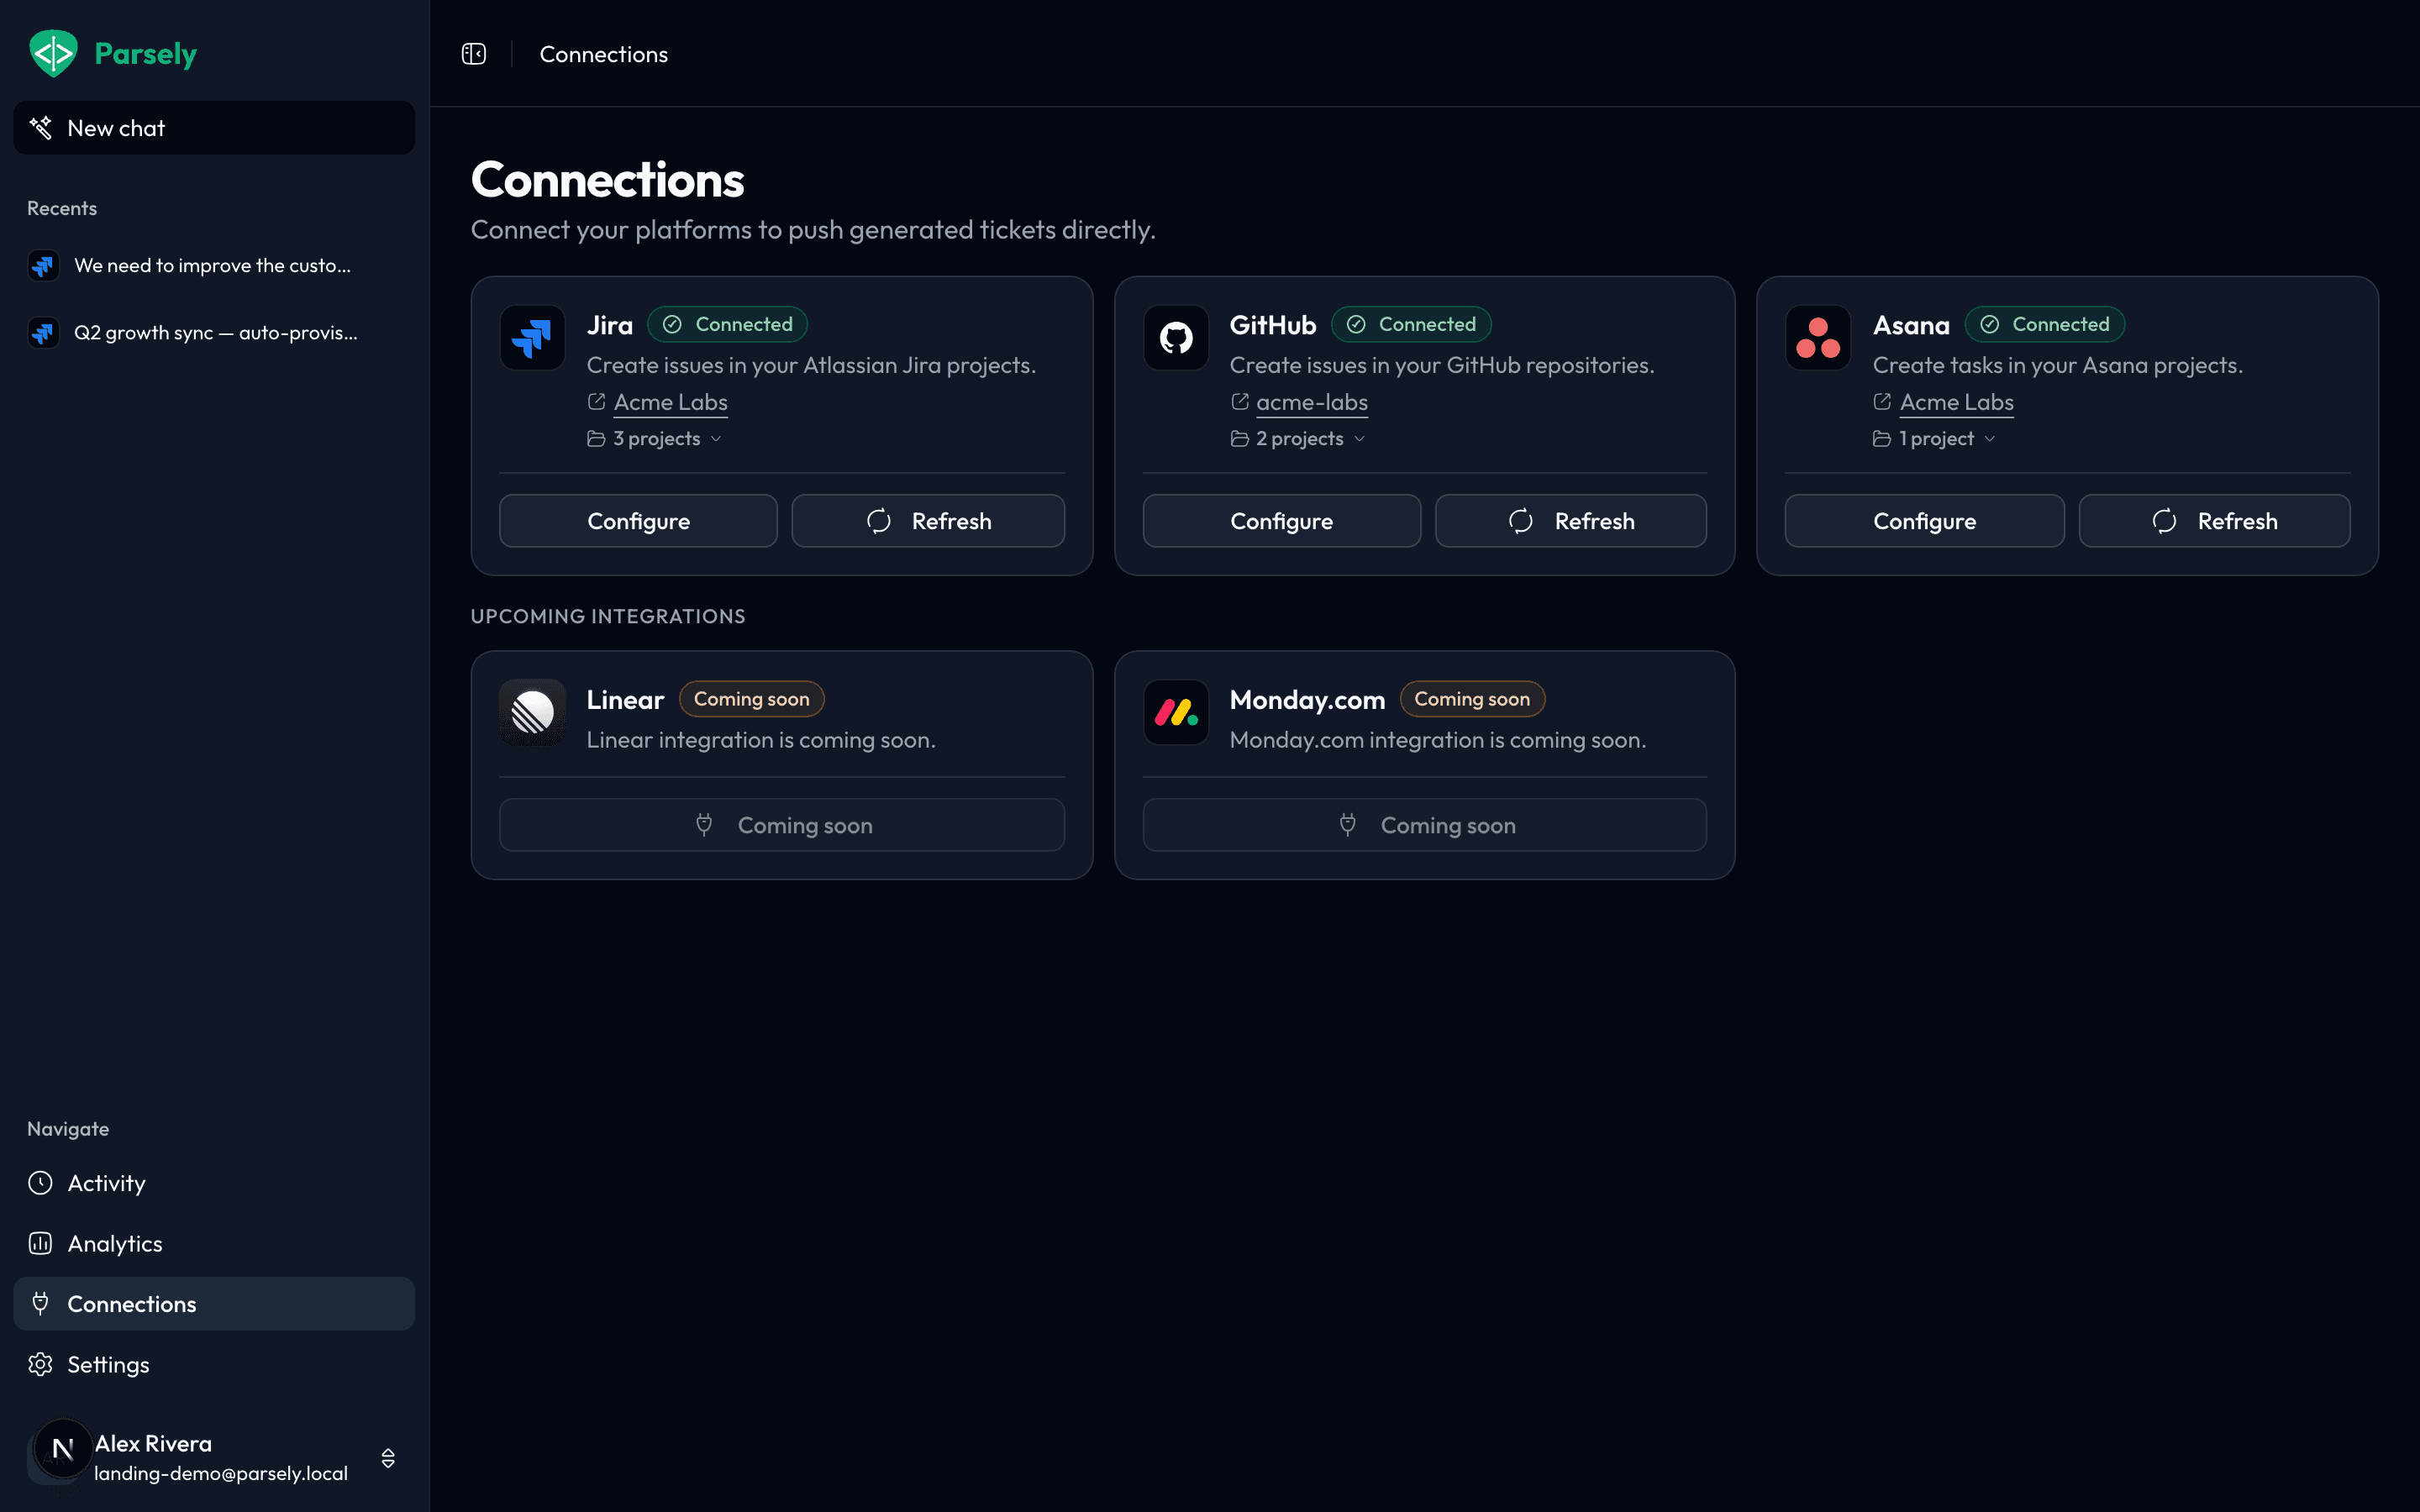Click the Asana Connected status badge

[2044, 324]
